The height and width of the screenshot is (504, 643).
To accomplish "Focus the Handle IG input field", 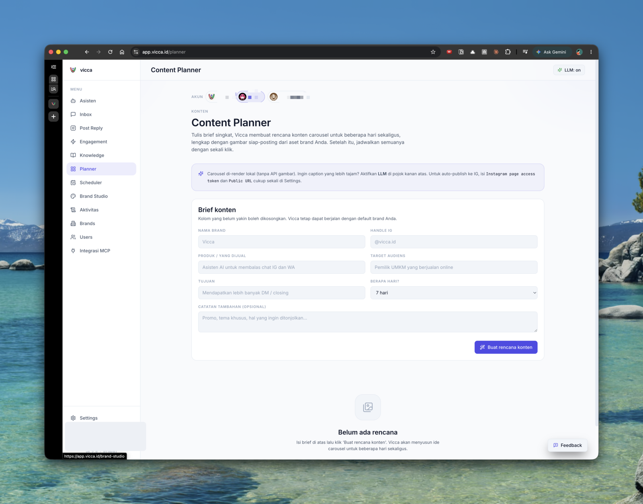I will coord(454,242).
